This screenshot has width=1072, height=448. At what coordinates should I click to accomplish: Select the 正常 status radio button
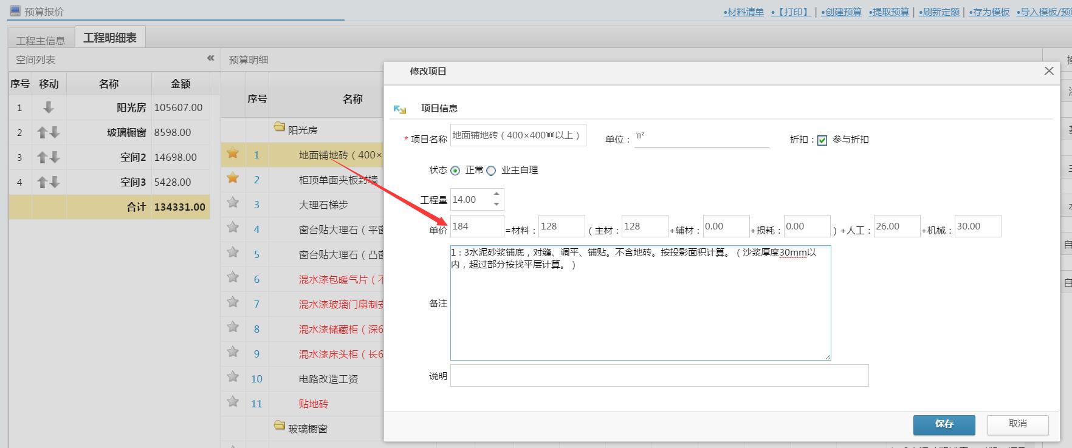[455, 171]
